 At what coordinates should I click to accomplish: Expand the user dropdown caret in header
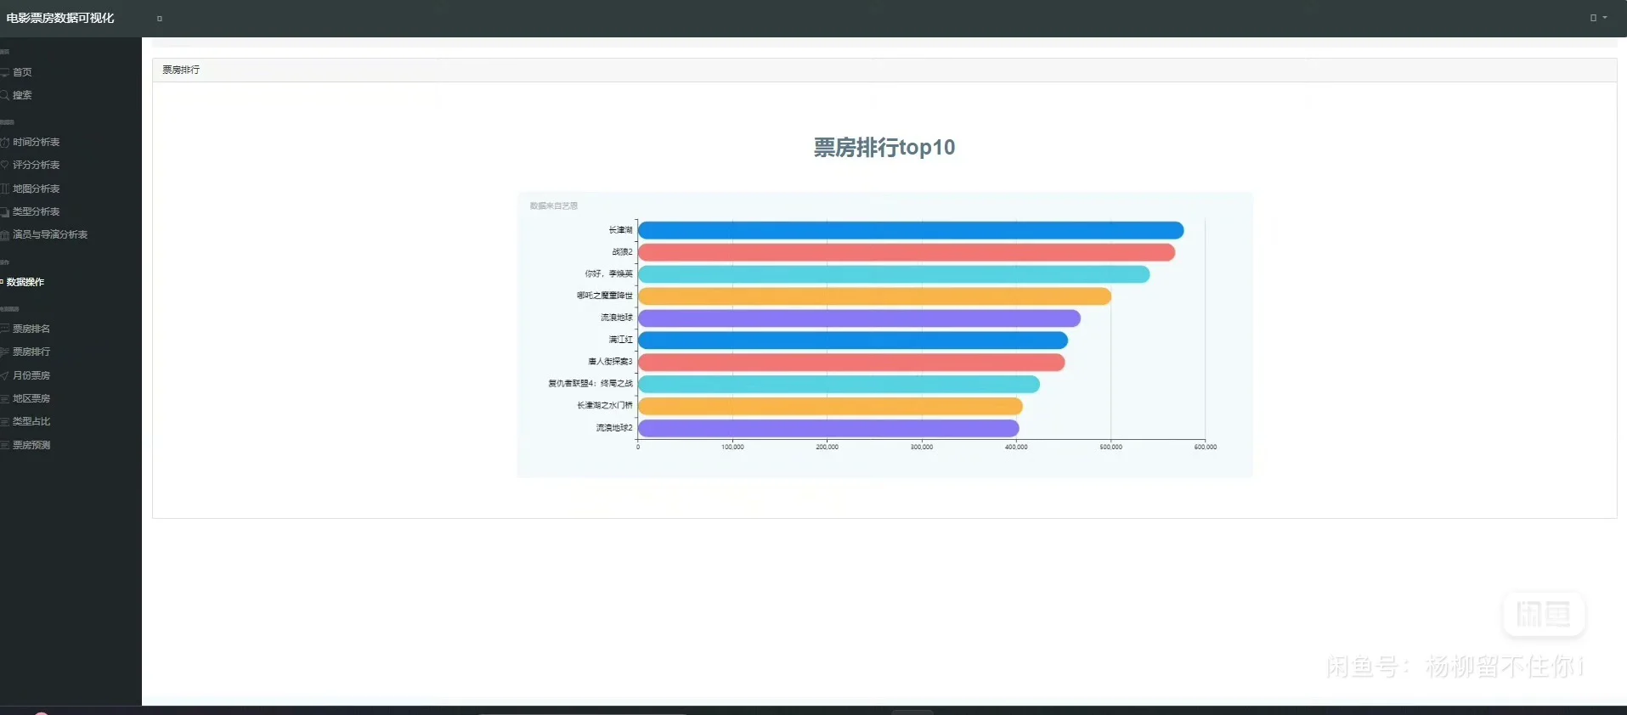point(1605,18)
